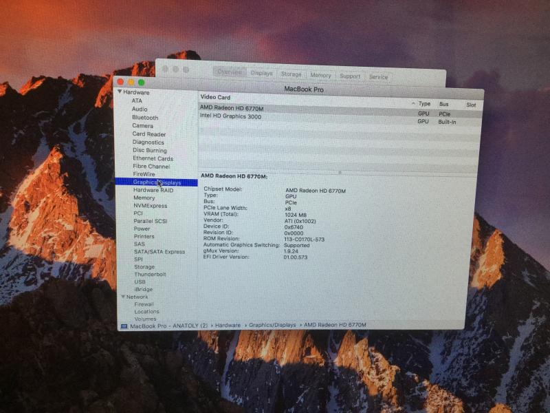Sort by the Slot column header
Viewport: 550px width, 413px height.
click(471, 105)
